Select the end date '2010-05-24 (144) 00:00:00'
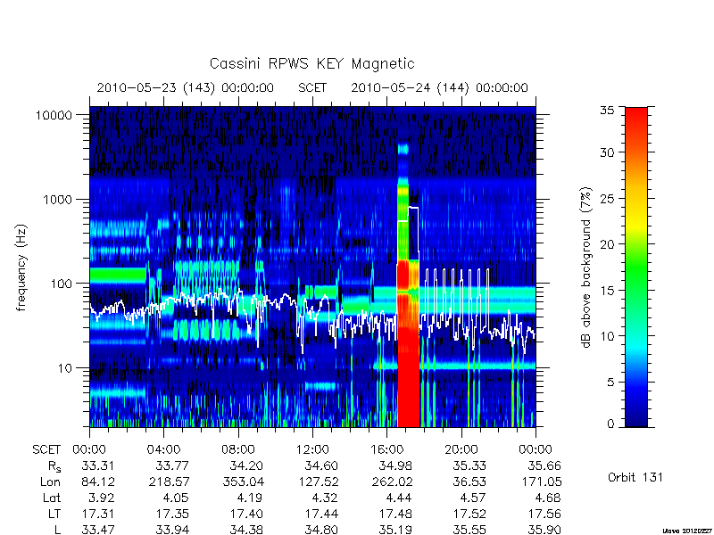This screenshot has width=714, height=535. (439, 87)
